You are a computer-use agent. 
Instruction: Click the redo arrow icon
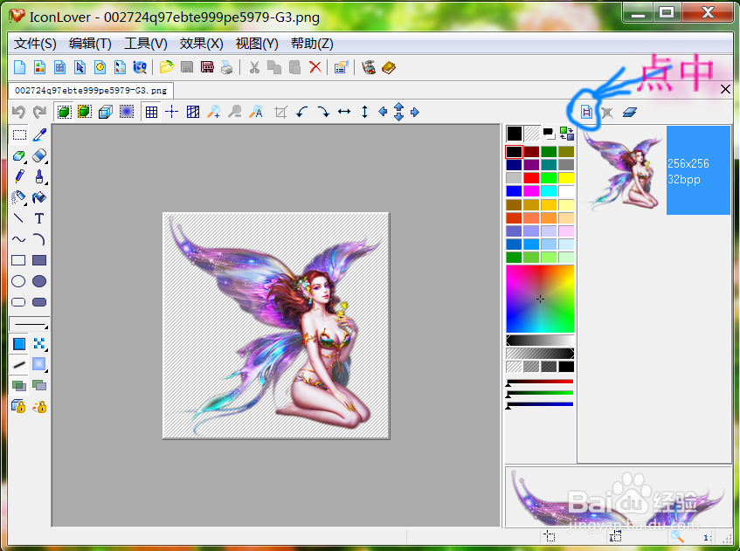point(39,113)
